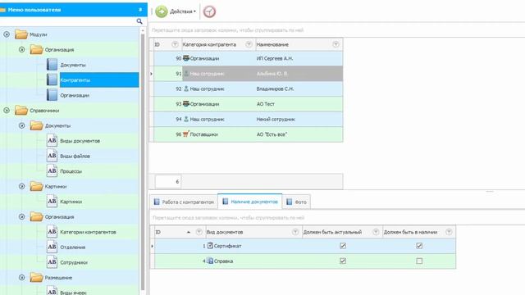Select row ИП Сергеев А.Н.

[248, 58]
